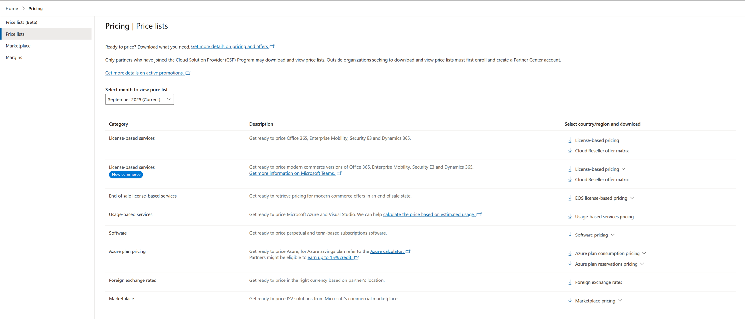Screen dimensions: 745x319
Task: Click download icon next to Marketplace pricing
Action: coord(570,301)
